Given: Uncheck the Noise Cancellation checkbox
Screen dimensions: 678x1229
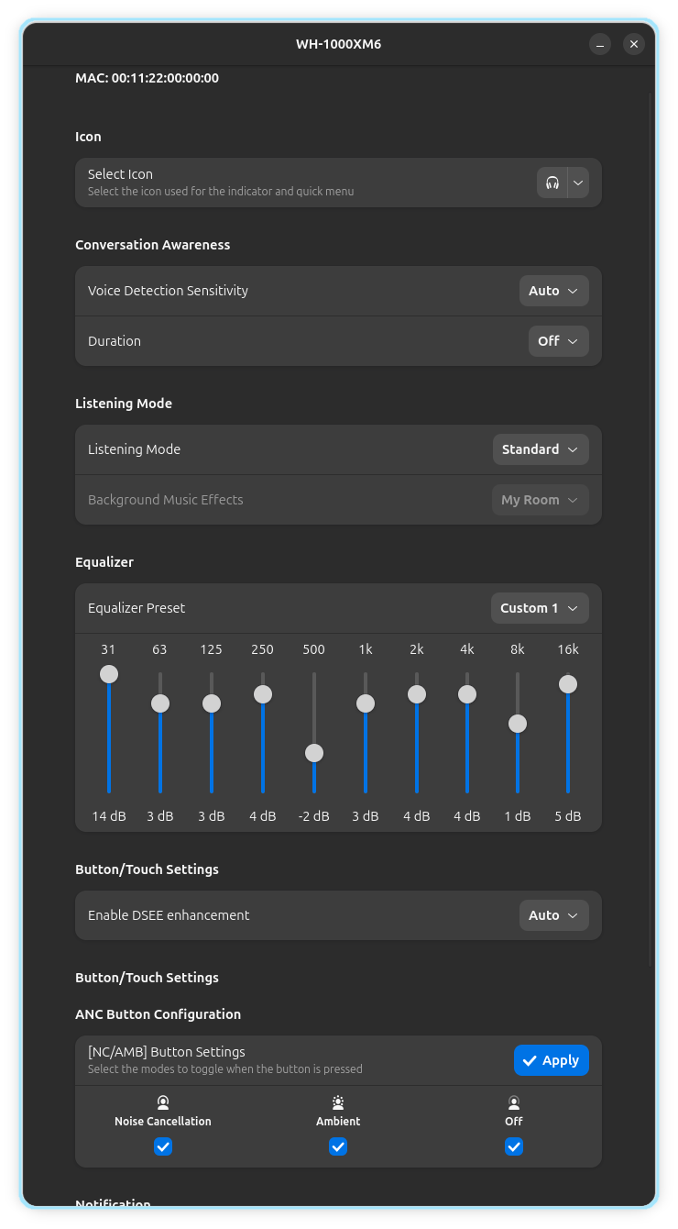Looking at the screenshot, I should 163,1146.
